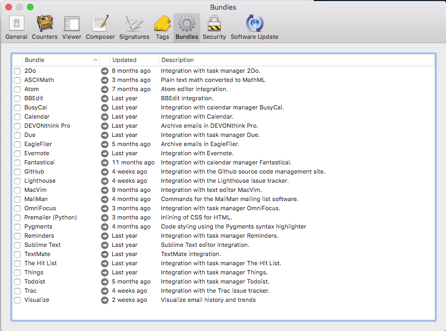Enable the Atom bundle checkbox
The width and height of the screenshot is (446, 331).
(x=17, y=89)
